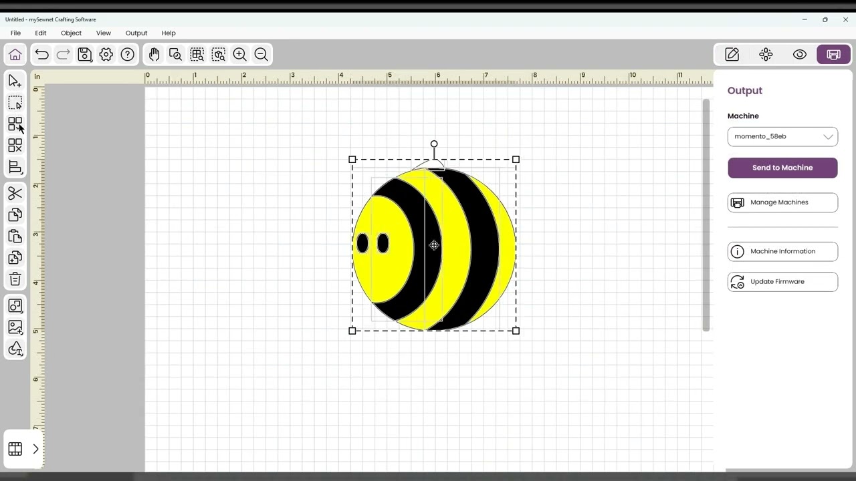Select the Output machine tab
Image resolution: width=856 pixels, height=481 pixels.
coord(833,55)
